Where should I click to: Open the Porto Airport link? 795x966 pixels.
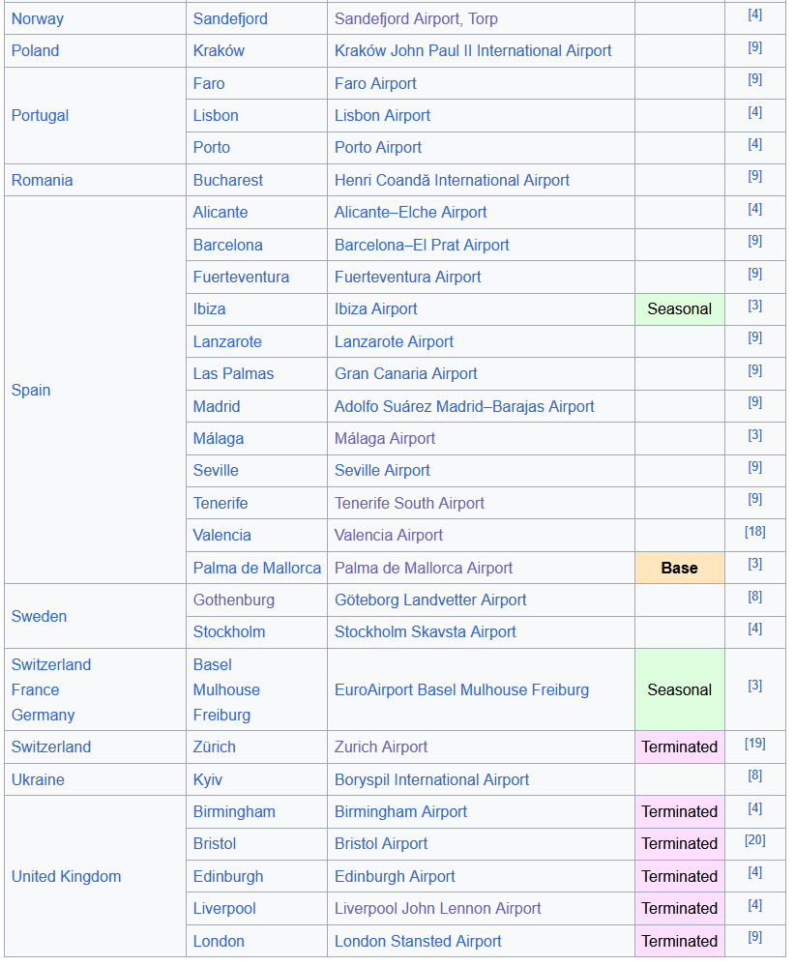click(378, 147)
